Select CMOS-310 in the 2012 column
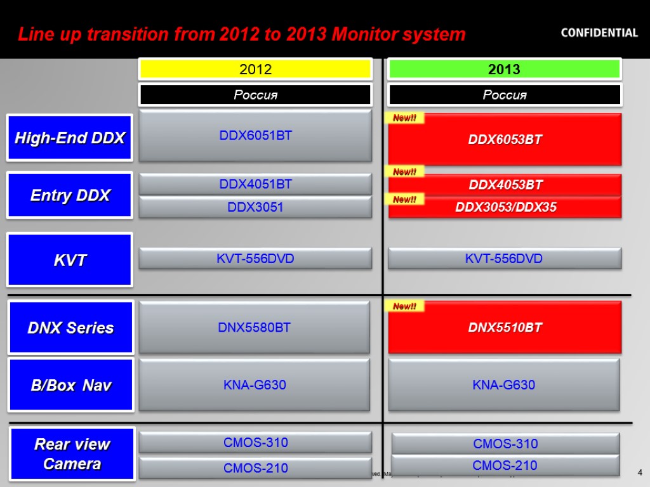The width and height of the screenshot is (650, 487). point(255,442)
